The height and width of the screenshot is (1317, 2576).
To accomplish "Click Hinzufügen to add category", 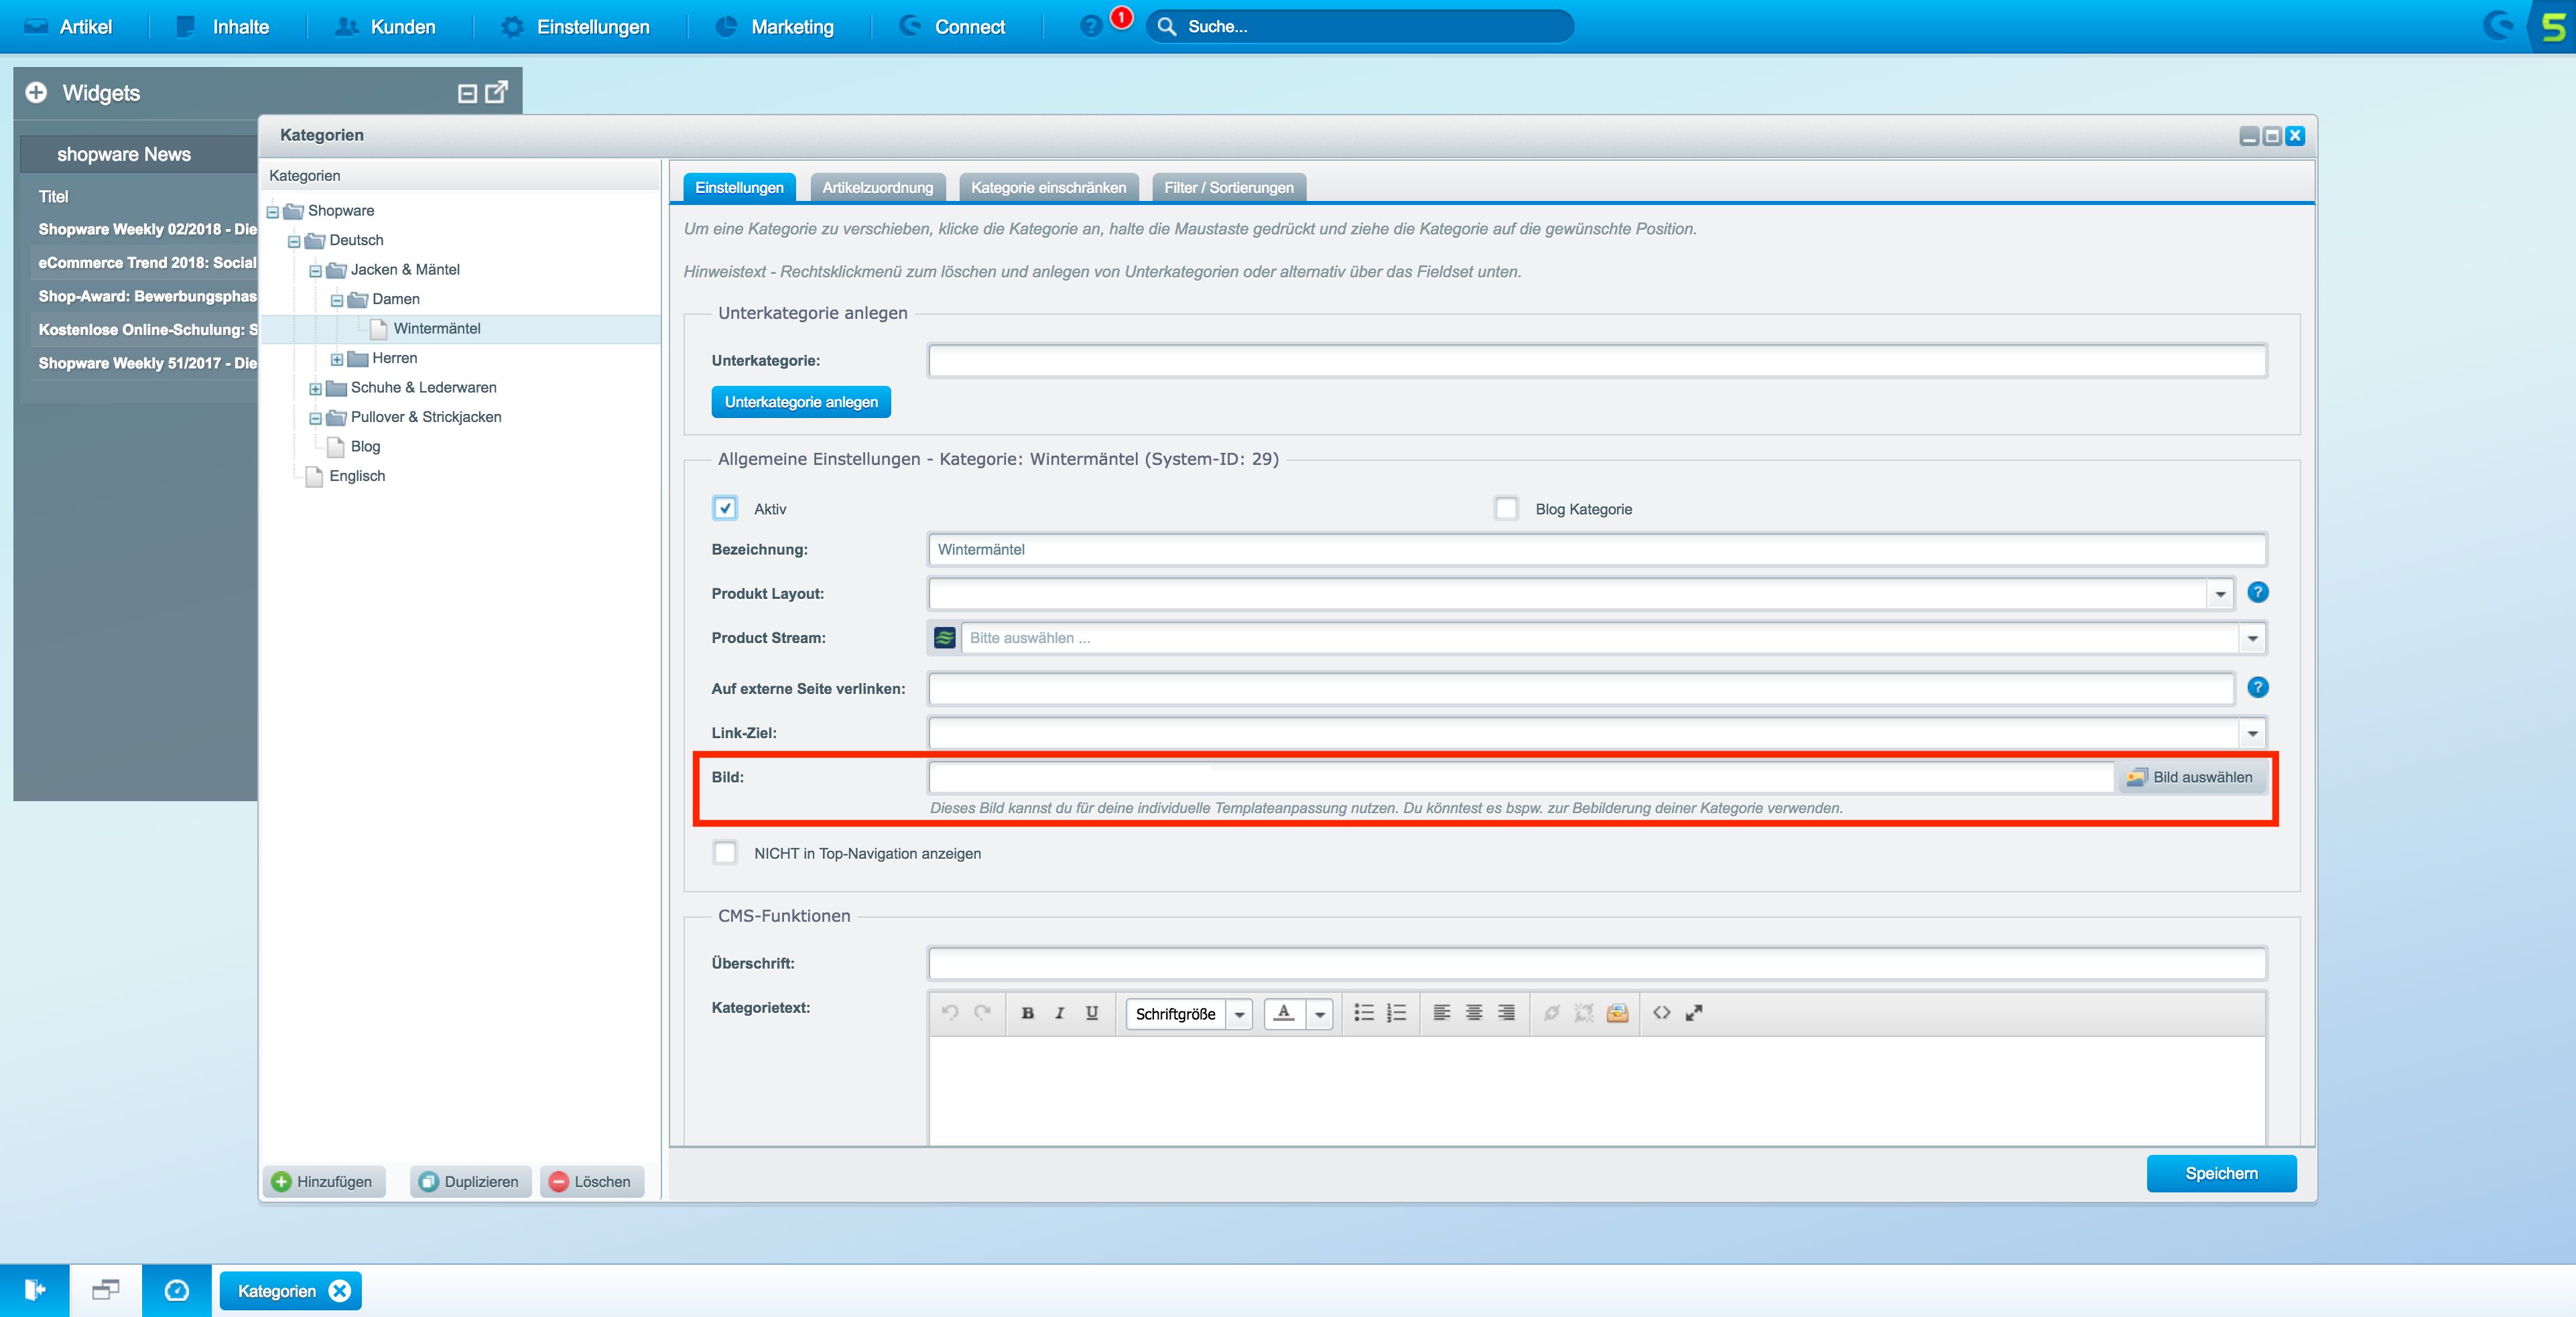I will (x=323, y=1181).
